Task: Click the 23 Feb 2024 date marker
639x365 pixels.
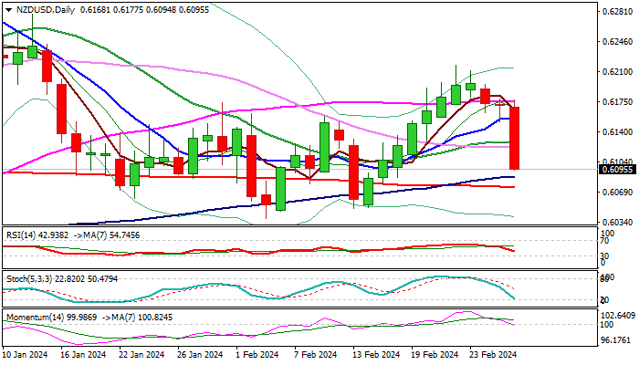Action: [493, 354]
